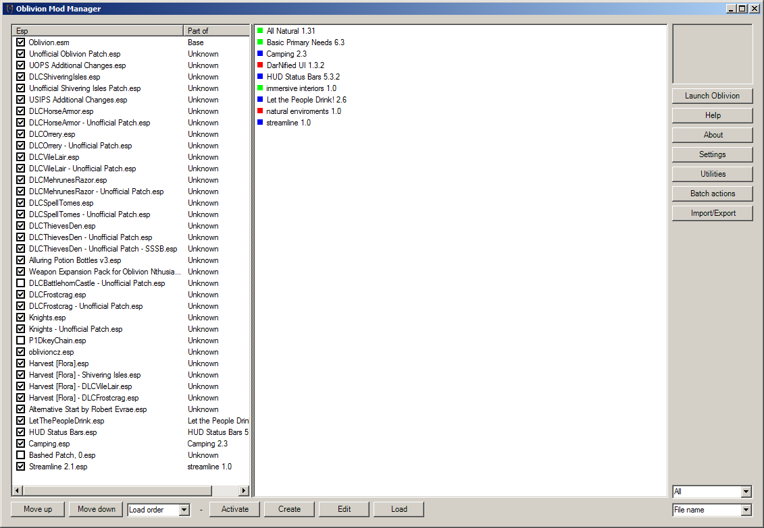764x528 pixels.
Task: Sort plugins by the Esp column header
Action: click(x=98, y=30)
